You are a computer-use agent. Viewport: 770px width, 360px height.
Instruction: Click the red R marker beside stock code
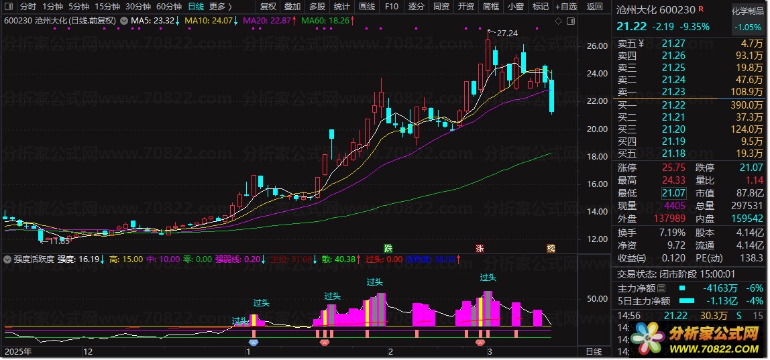click(701, 9)
